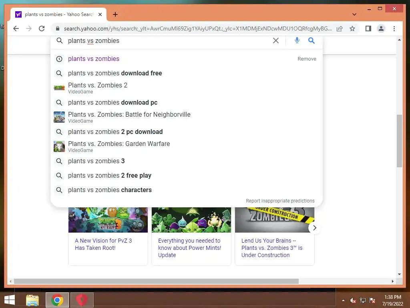Click the scroll down arrow
This screenshot has width=410, height=308.
point(399,274)
